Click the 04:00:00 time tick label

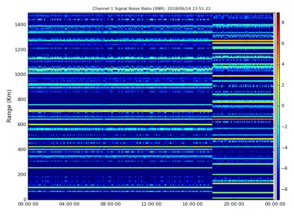[x=69, y=204]
